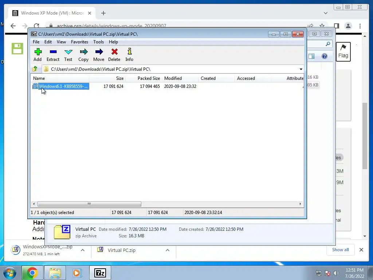
Task: Click the Add button in 7-Zip toolbar
Action: click(x=38, y=55)
